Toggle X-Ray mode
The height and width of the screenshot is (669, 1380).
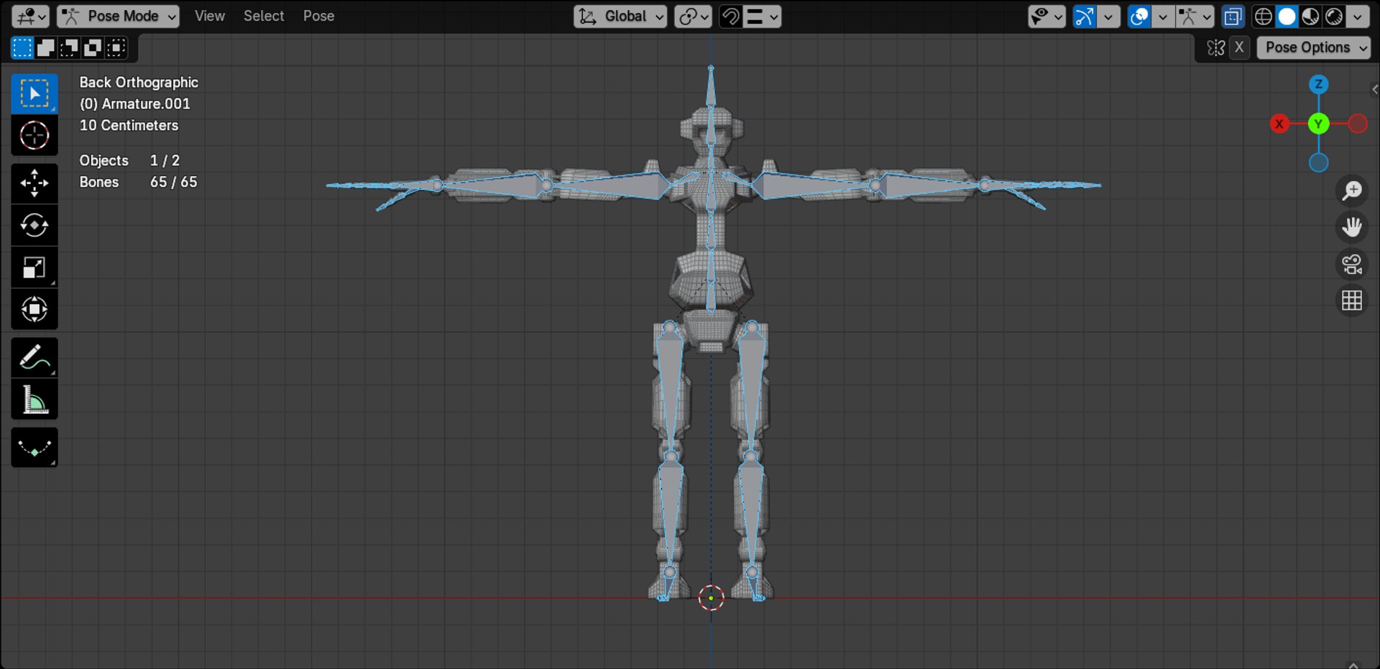coord(1233,17)
